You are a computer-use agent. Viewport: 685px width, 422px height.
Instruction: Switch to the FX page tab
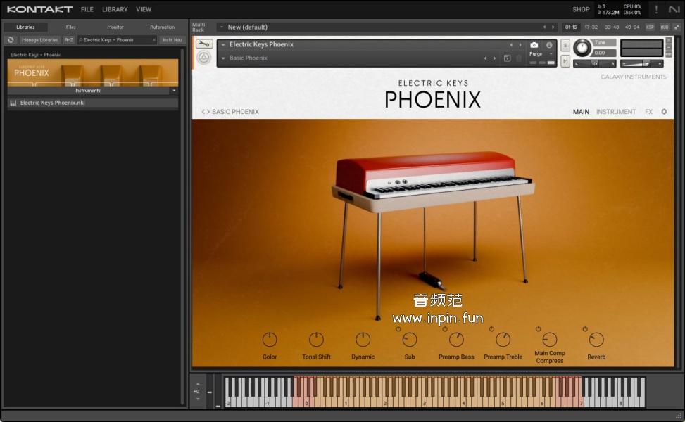648,112
